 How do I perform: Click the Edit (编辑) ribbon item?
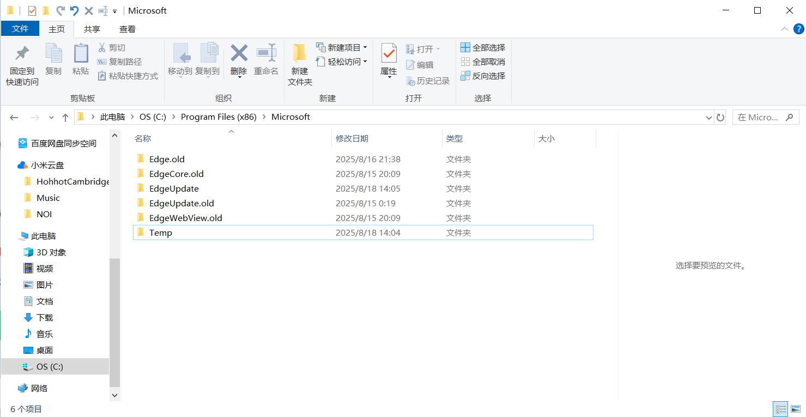(x=419, y=65)
